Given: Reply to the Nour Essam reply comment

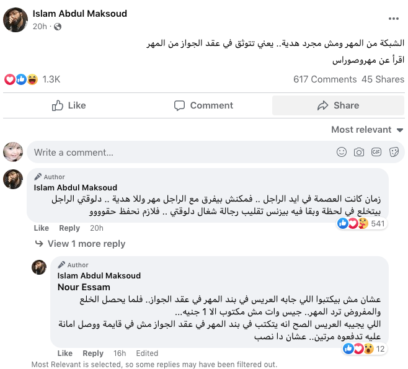Looking at the screenshot, I should pyautogui.click(x=93, y=353).
